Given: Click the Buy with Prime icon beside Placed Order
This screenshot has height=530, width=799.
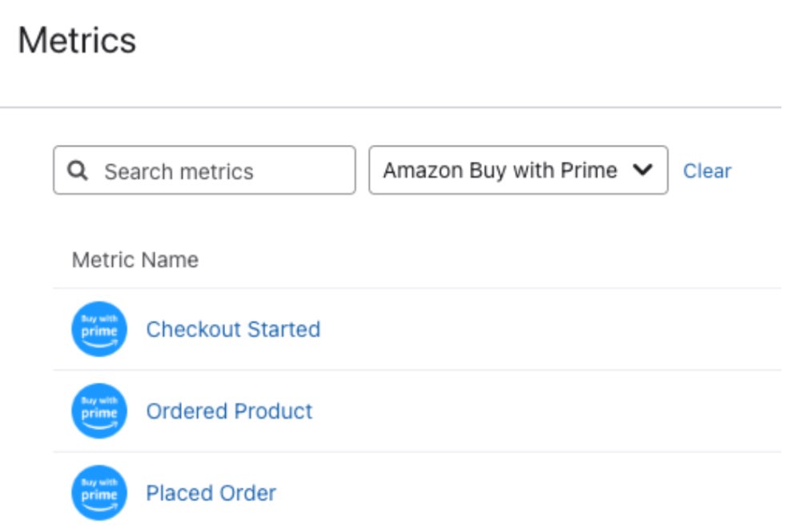Looking at the screenshot, I should pos(99,492).
